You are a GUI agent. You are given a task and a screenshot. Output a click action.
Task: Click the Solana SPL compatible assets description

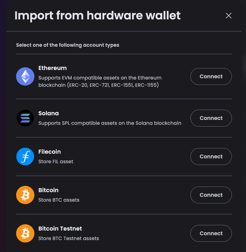point(110,123)
